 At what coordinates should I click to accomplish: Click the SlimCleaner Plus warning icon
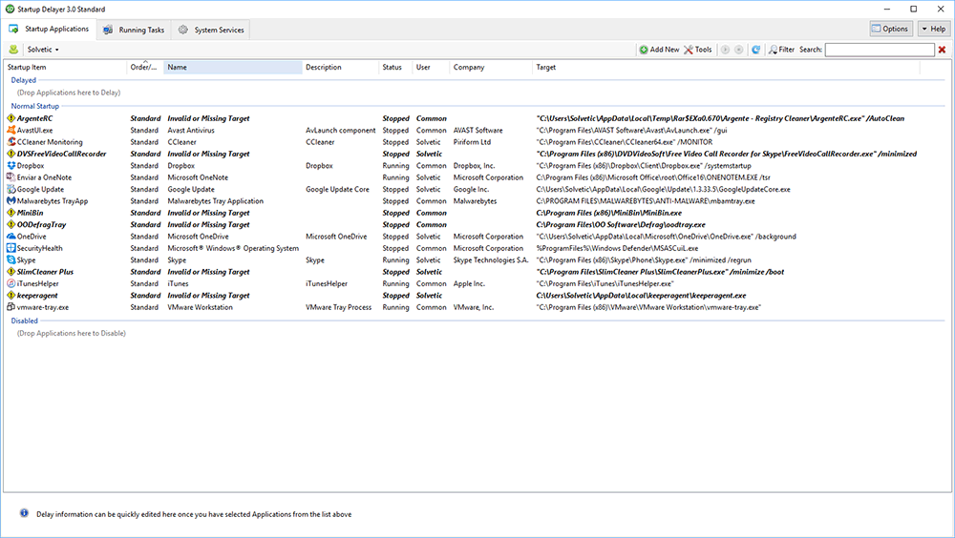pos(11,272)
